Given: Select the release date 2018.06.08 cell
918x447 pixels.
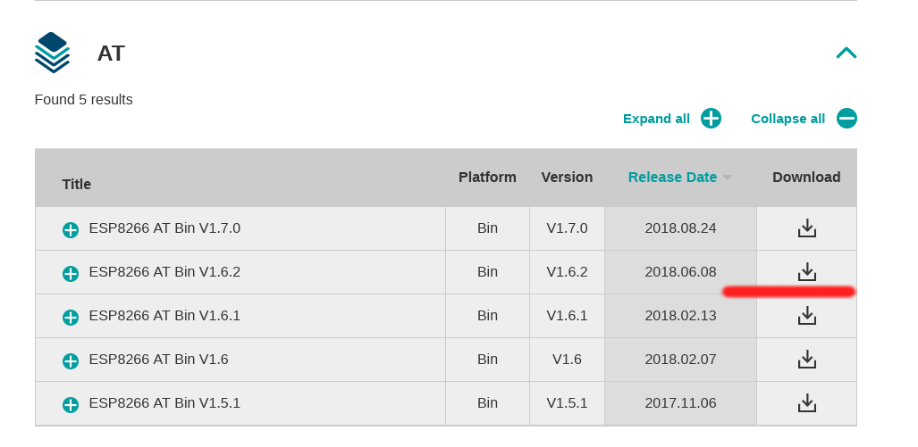Looking at the screenshot, I should click(x=680, y=272).
